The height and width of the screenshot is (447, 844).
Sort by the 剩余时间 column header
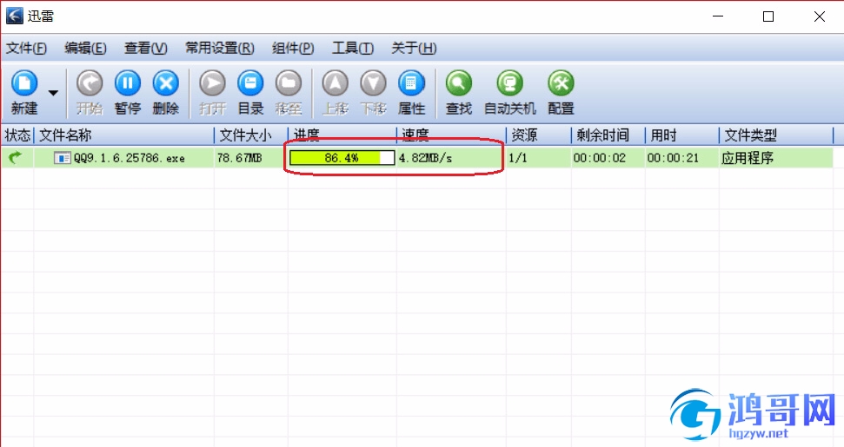(x=608, y=135)
